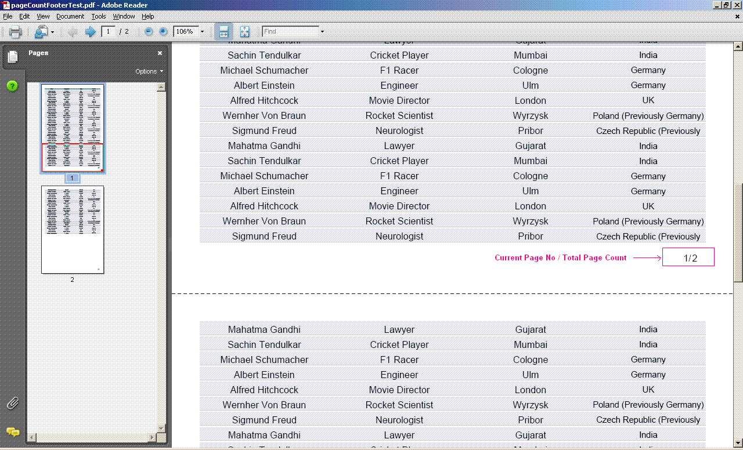Image resolution: width=743 pixels, height=450 pixels.
Task: Click the current page number field
Action: [109, 31]
